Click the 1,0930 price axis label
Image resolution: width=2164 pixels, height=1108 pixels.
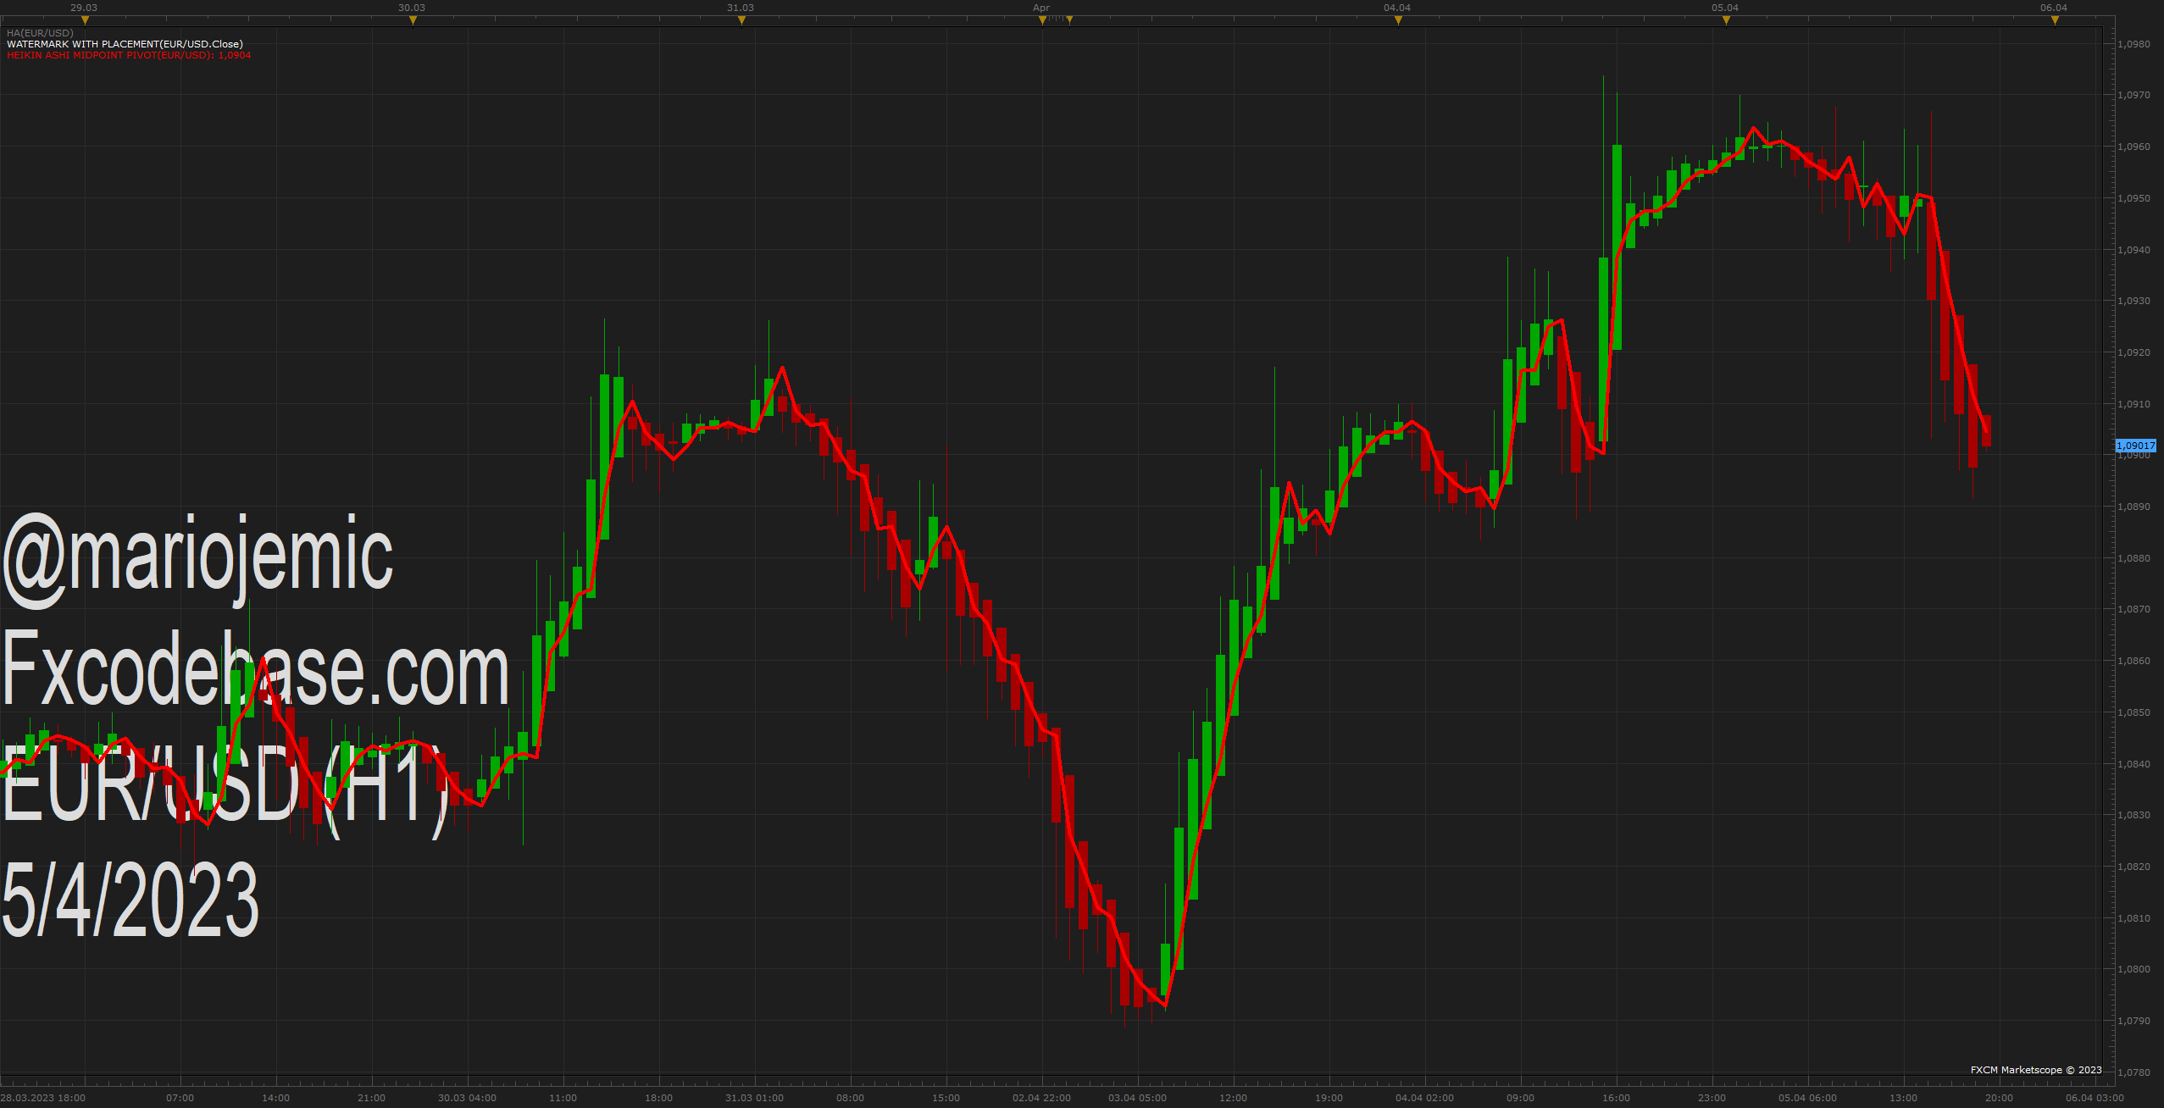tap(2133, 301)
